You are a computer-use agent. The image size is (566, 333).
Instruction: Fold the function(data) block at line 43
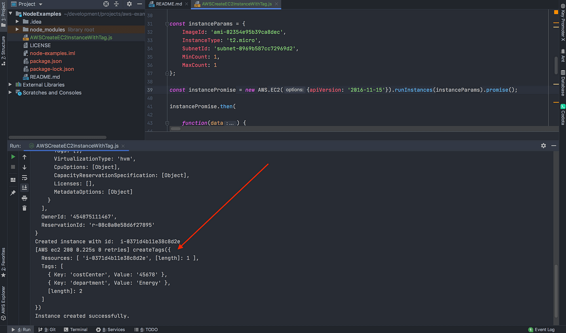pyautogui.click(x=166, y=123)
